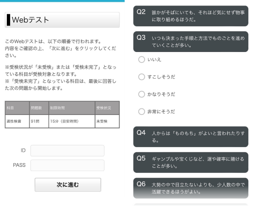Image resolution: width=253 pixels, height=212 pixels.
Task: Expand the Q6 question panel
Action: point(191,188)
